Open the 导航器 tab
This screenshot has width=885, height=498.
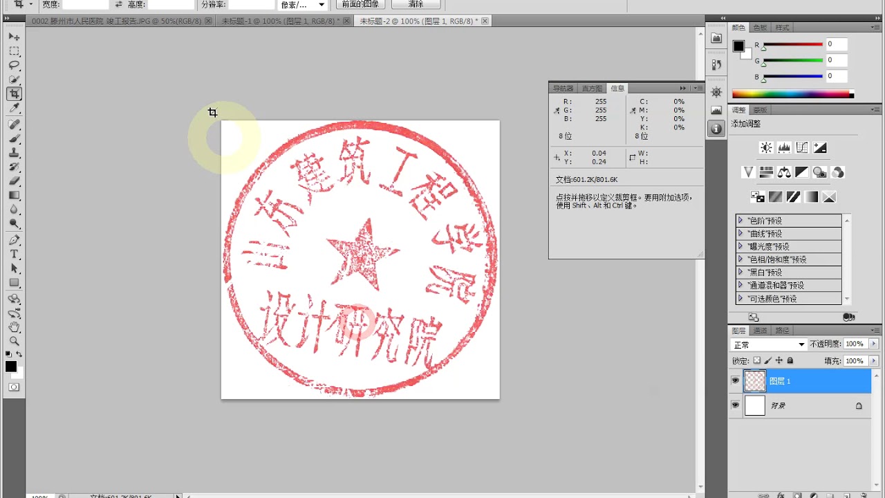tap(563, 89)
